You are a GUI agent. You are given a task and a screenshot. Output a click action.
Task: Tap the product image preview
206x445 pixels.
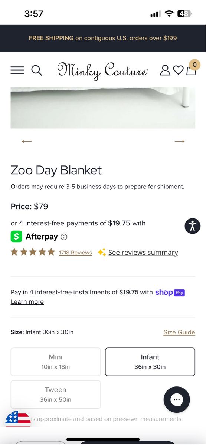pyautogui.click(x=103, y=108)
